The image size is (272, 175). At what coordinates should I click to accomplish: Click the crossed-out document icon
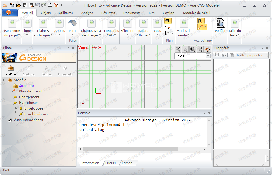click(x=56, y=5)
